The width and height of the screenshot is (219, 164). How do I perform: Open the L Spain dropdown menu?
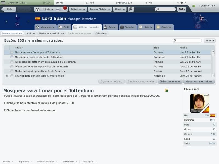(48, 9)
